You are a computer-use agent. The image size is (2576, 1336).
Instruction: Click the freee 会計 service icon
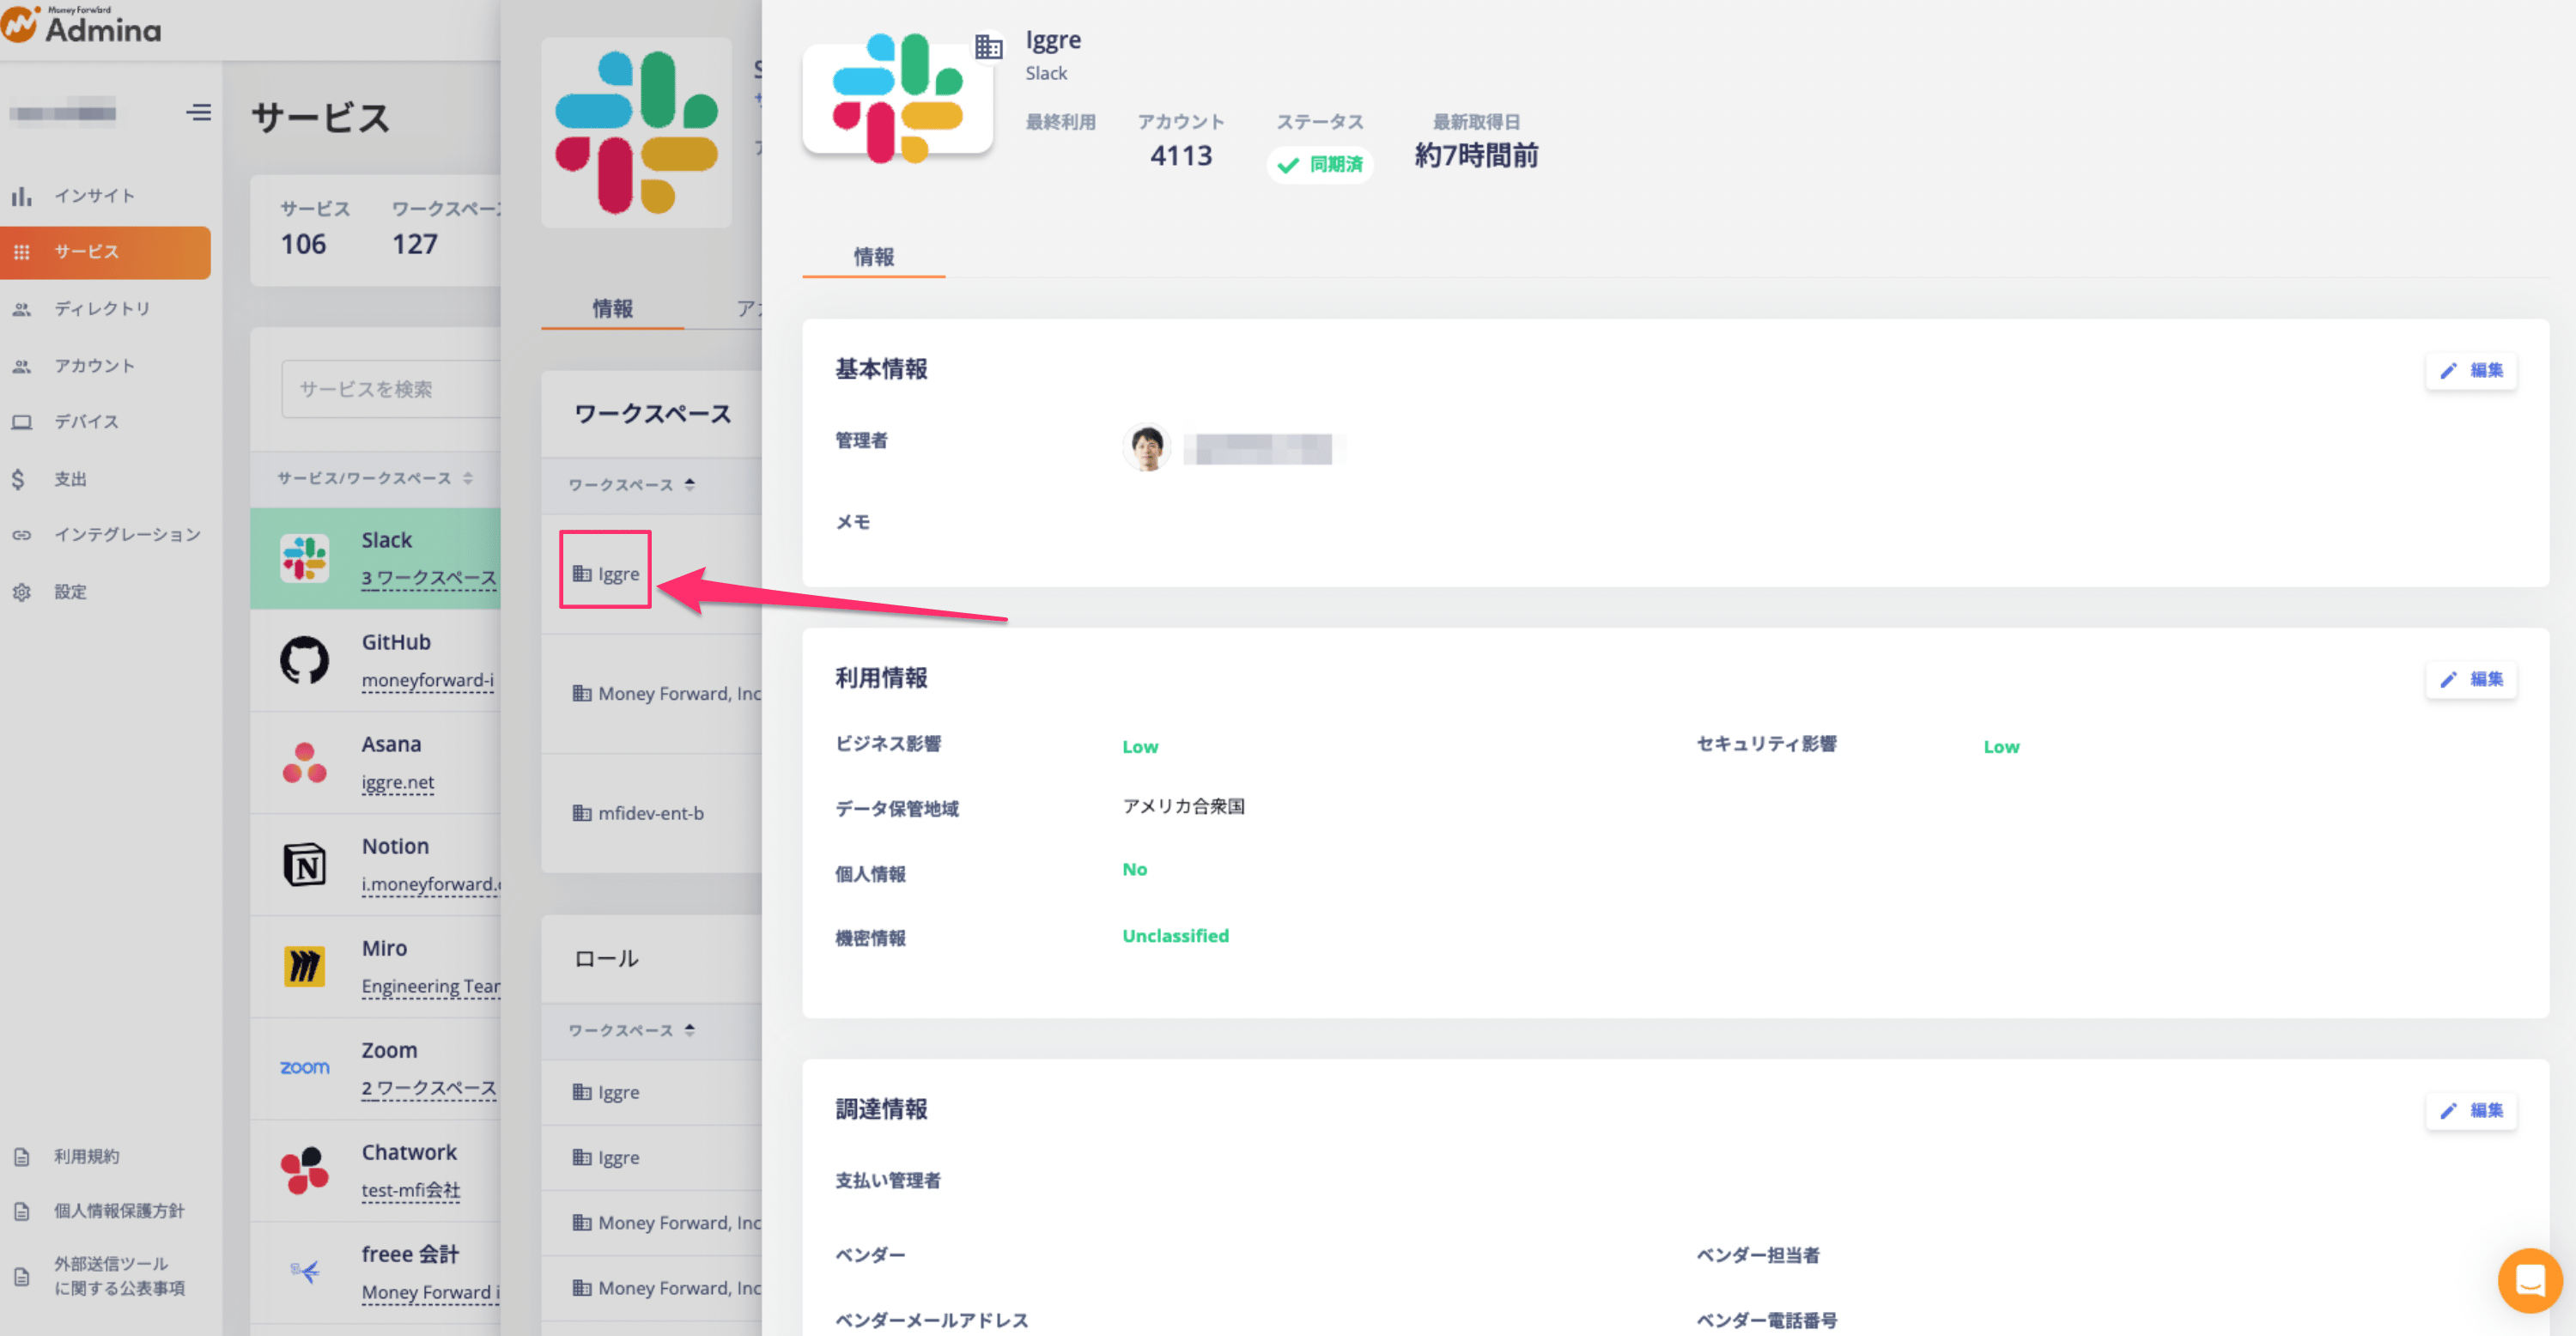[x=305, y=1272]
